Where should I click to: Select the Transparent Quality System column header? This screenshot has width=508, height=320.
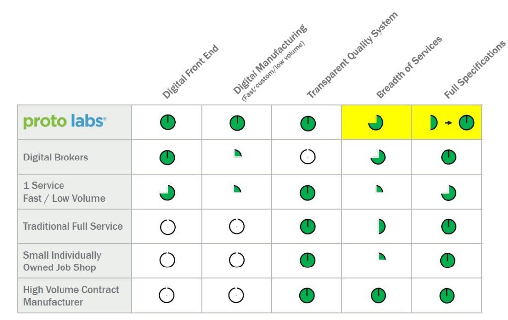click(352, 55)
